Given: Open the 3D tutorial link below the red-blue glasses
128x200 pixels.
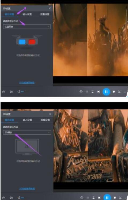Looking at the screenshot, I should (x=27, y=83).
